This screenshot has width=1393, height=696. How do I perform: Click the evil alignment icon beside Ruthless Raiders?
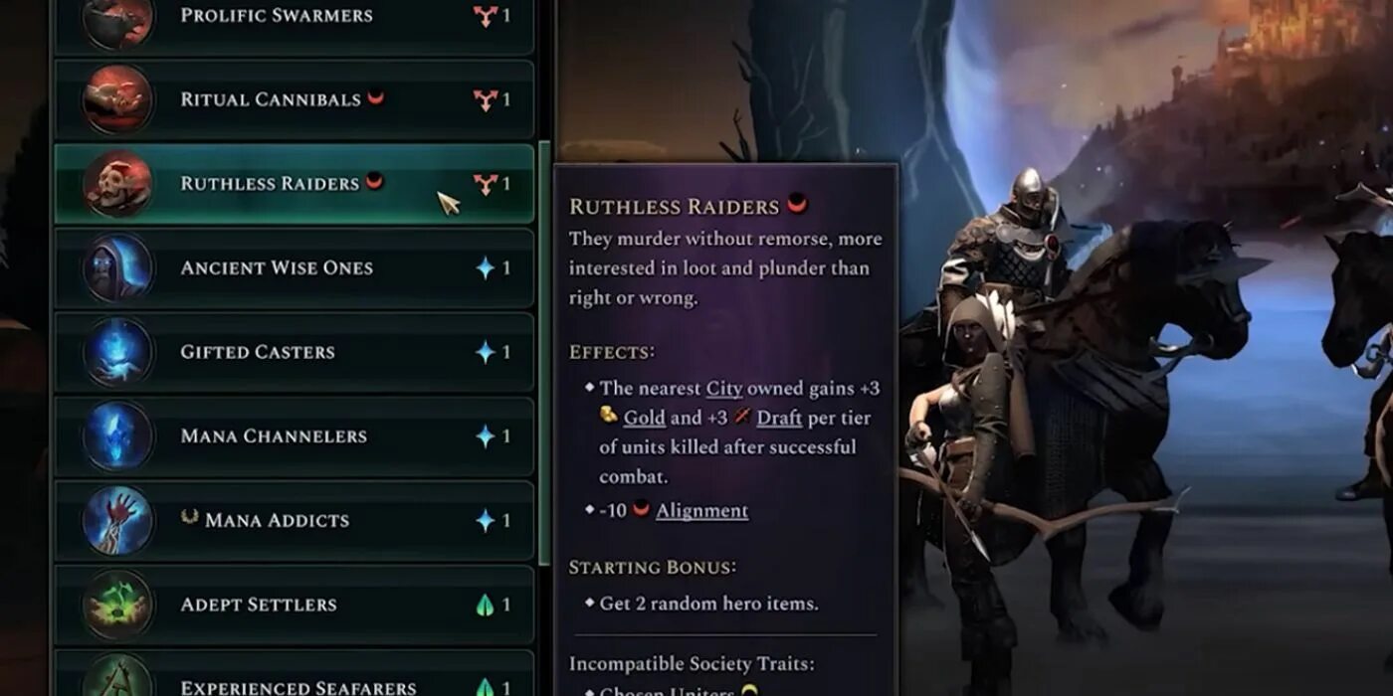(x=374, y=181)
